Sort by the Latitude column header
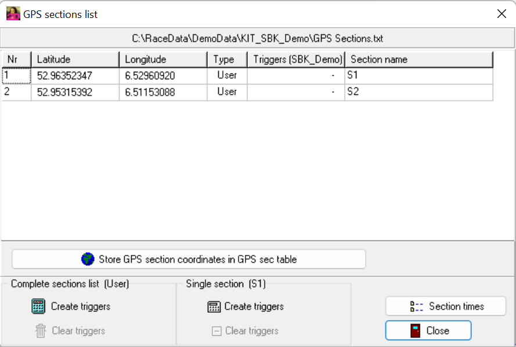 coord(75,59)
